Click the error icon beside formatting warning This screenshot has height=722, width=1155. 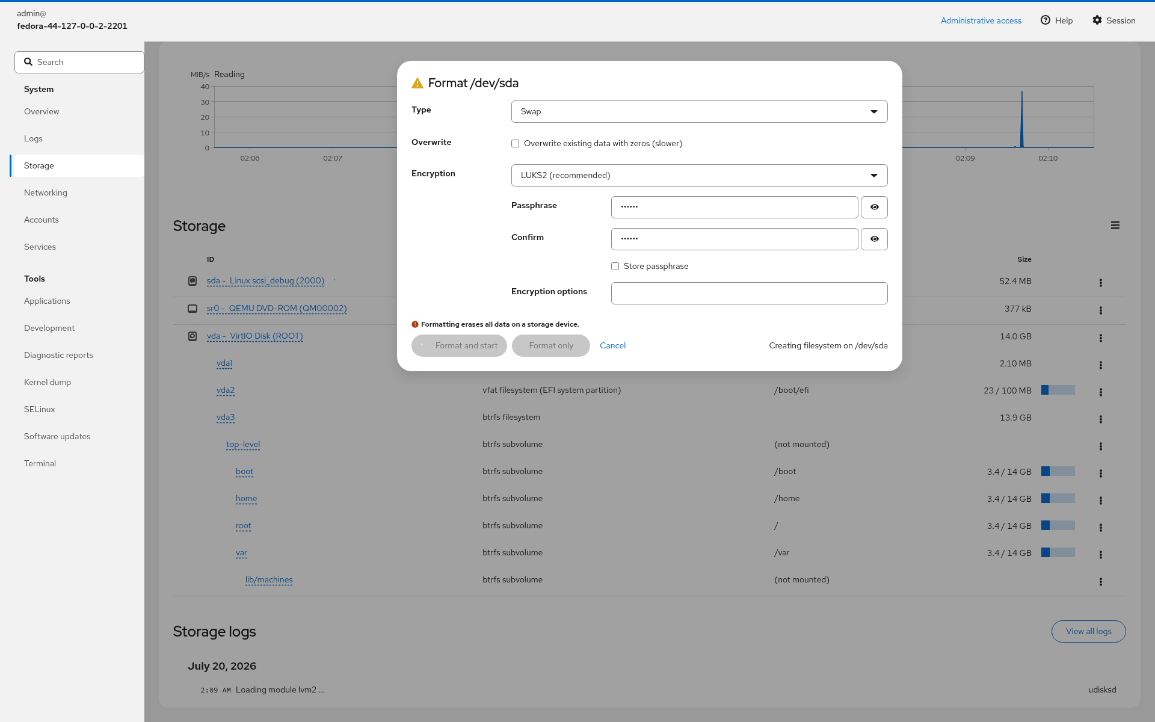[414, 324]
